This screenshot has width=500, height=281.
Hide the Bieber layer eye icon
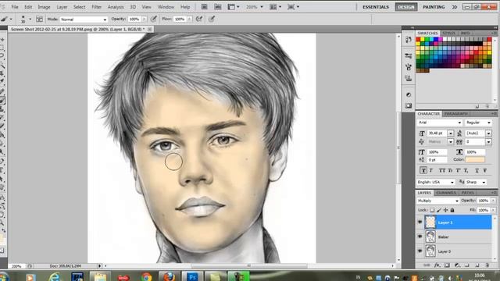(420, 237)
